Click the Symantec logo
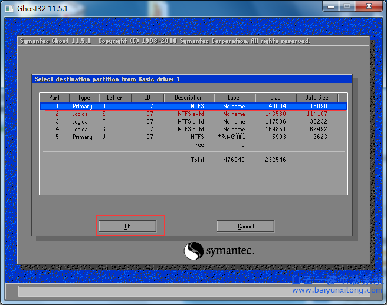This screenshot has width=387, height=305. point(219,251)
